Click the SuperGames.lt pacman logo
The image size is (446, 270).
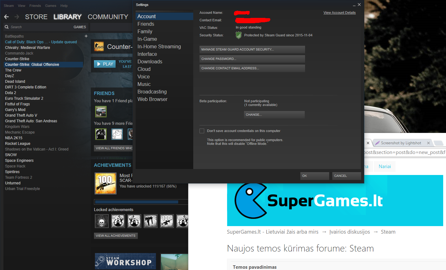251,201
